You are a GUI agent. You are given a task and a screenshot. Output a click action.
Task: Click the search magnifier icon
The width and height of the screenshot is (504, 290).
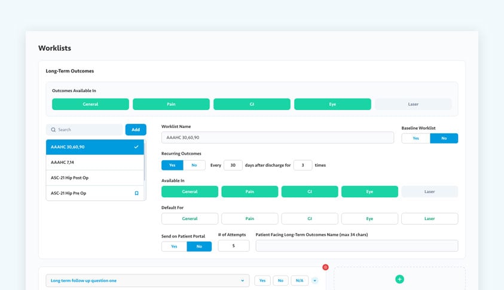[x=53, y=130]
